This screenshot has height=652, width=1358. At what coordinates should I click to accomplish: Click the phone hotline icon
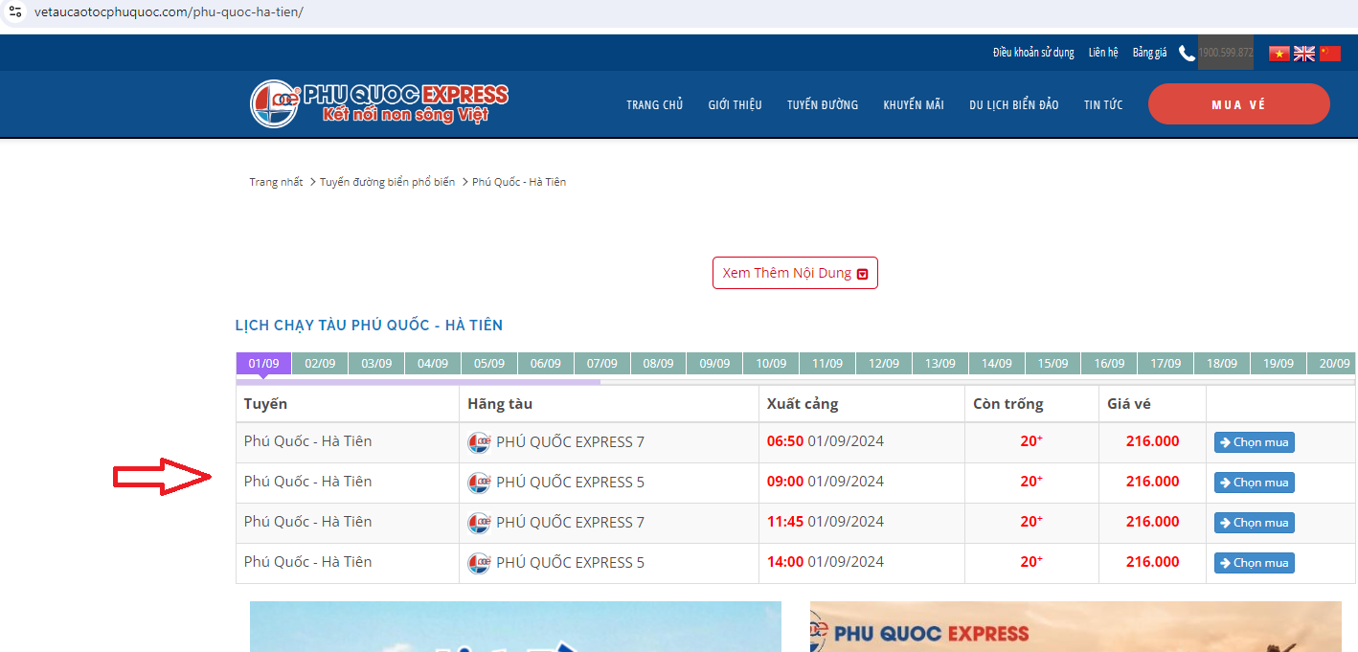pyautogui.click(x=1187, y=54)
